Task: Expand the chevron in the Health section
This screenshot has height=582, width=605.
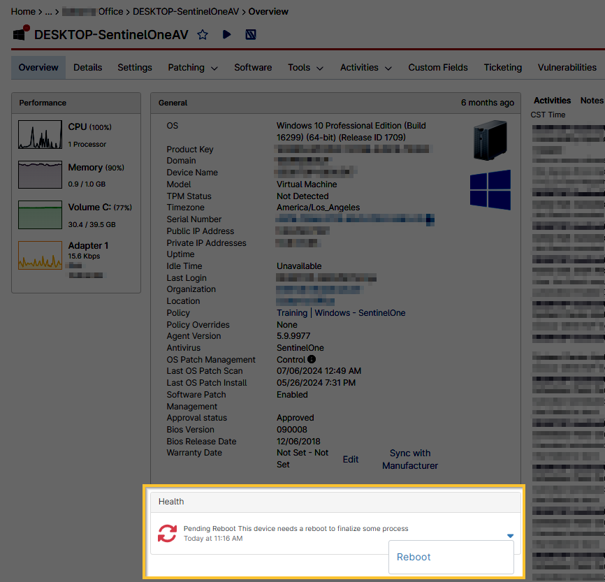Action: [510, 534]
